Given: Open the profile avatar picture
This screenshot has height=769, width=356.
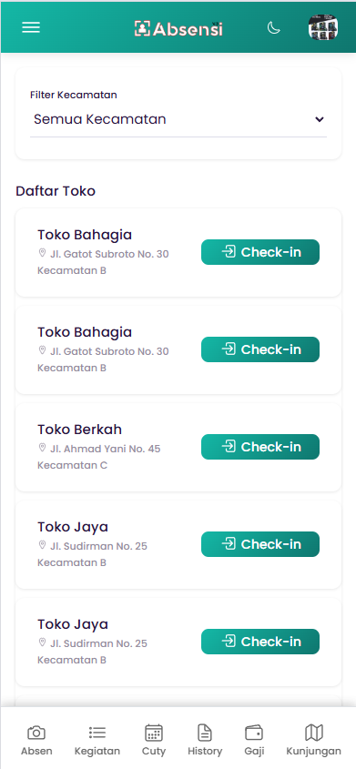Looking at the screenshot, I should tap(323, 27).
